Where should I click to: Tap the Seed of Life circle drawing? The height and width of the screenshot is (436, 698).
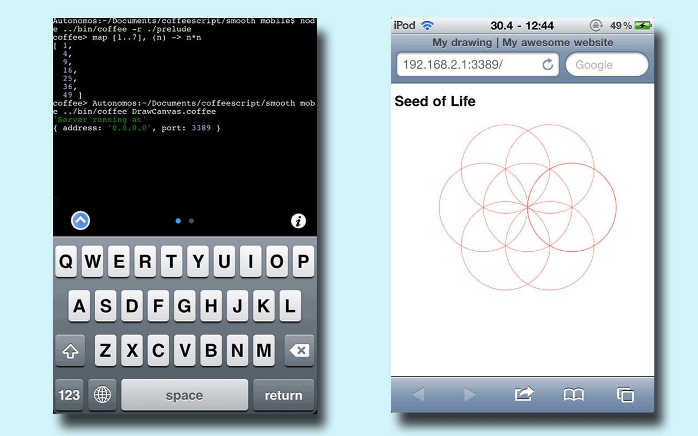(x=528, y=207)
